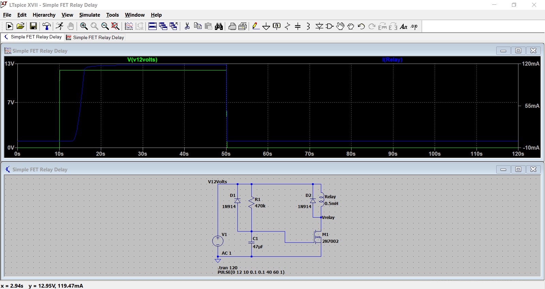This screenshot has height=289, width=545.
Task: Click the 2N7002 MOSFET model label
Action: pyautogui.click(x=330, y=241)
